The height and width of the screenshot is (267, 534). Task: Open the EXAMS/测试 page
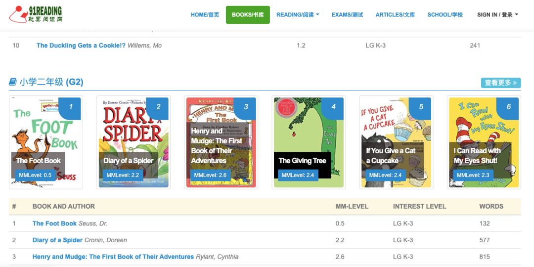pyautogui.click(x=347, y=15)
